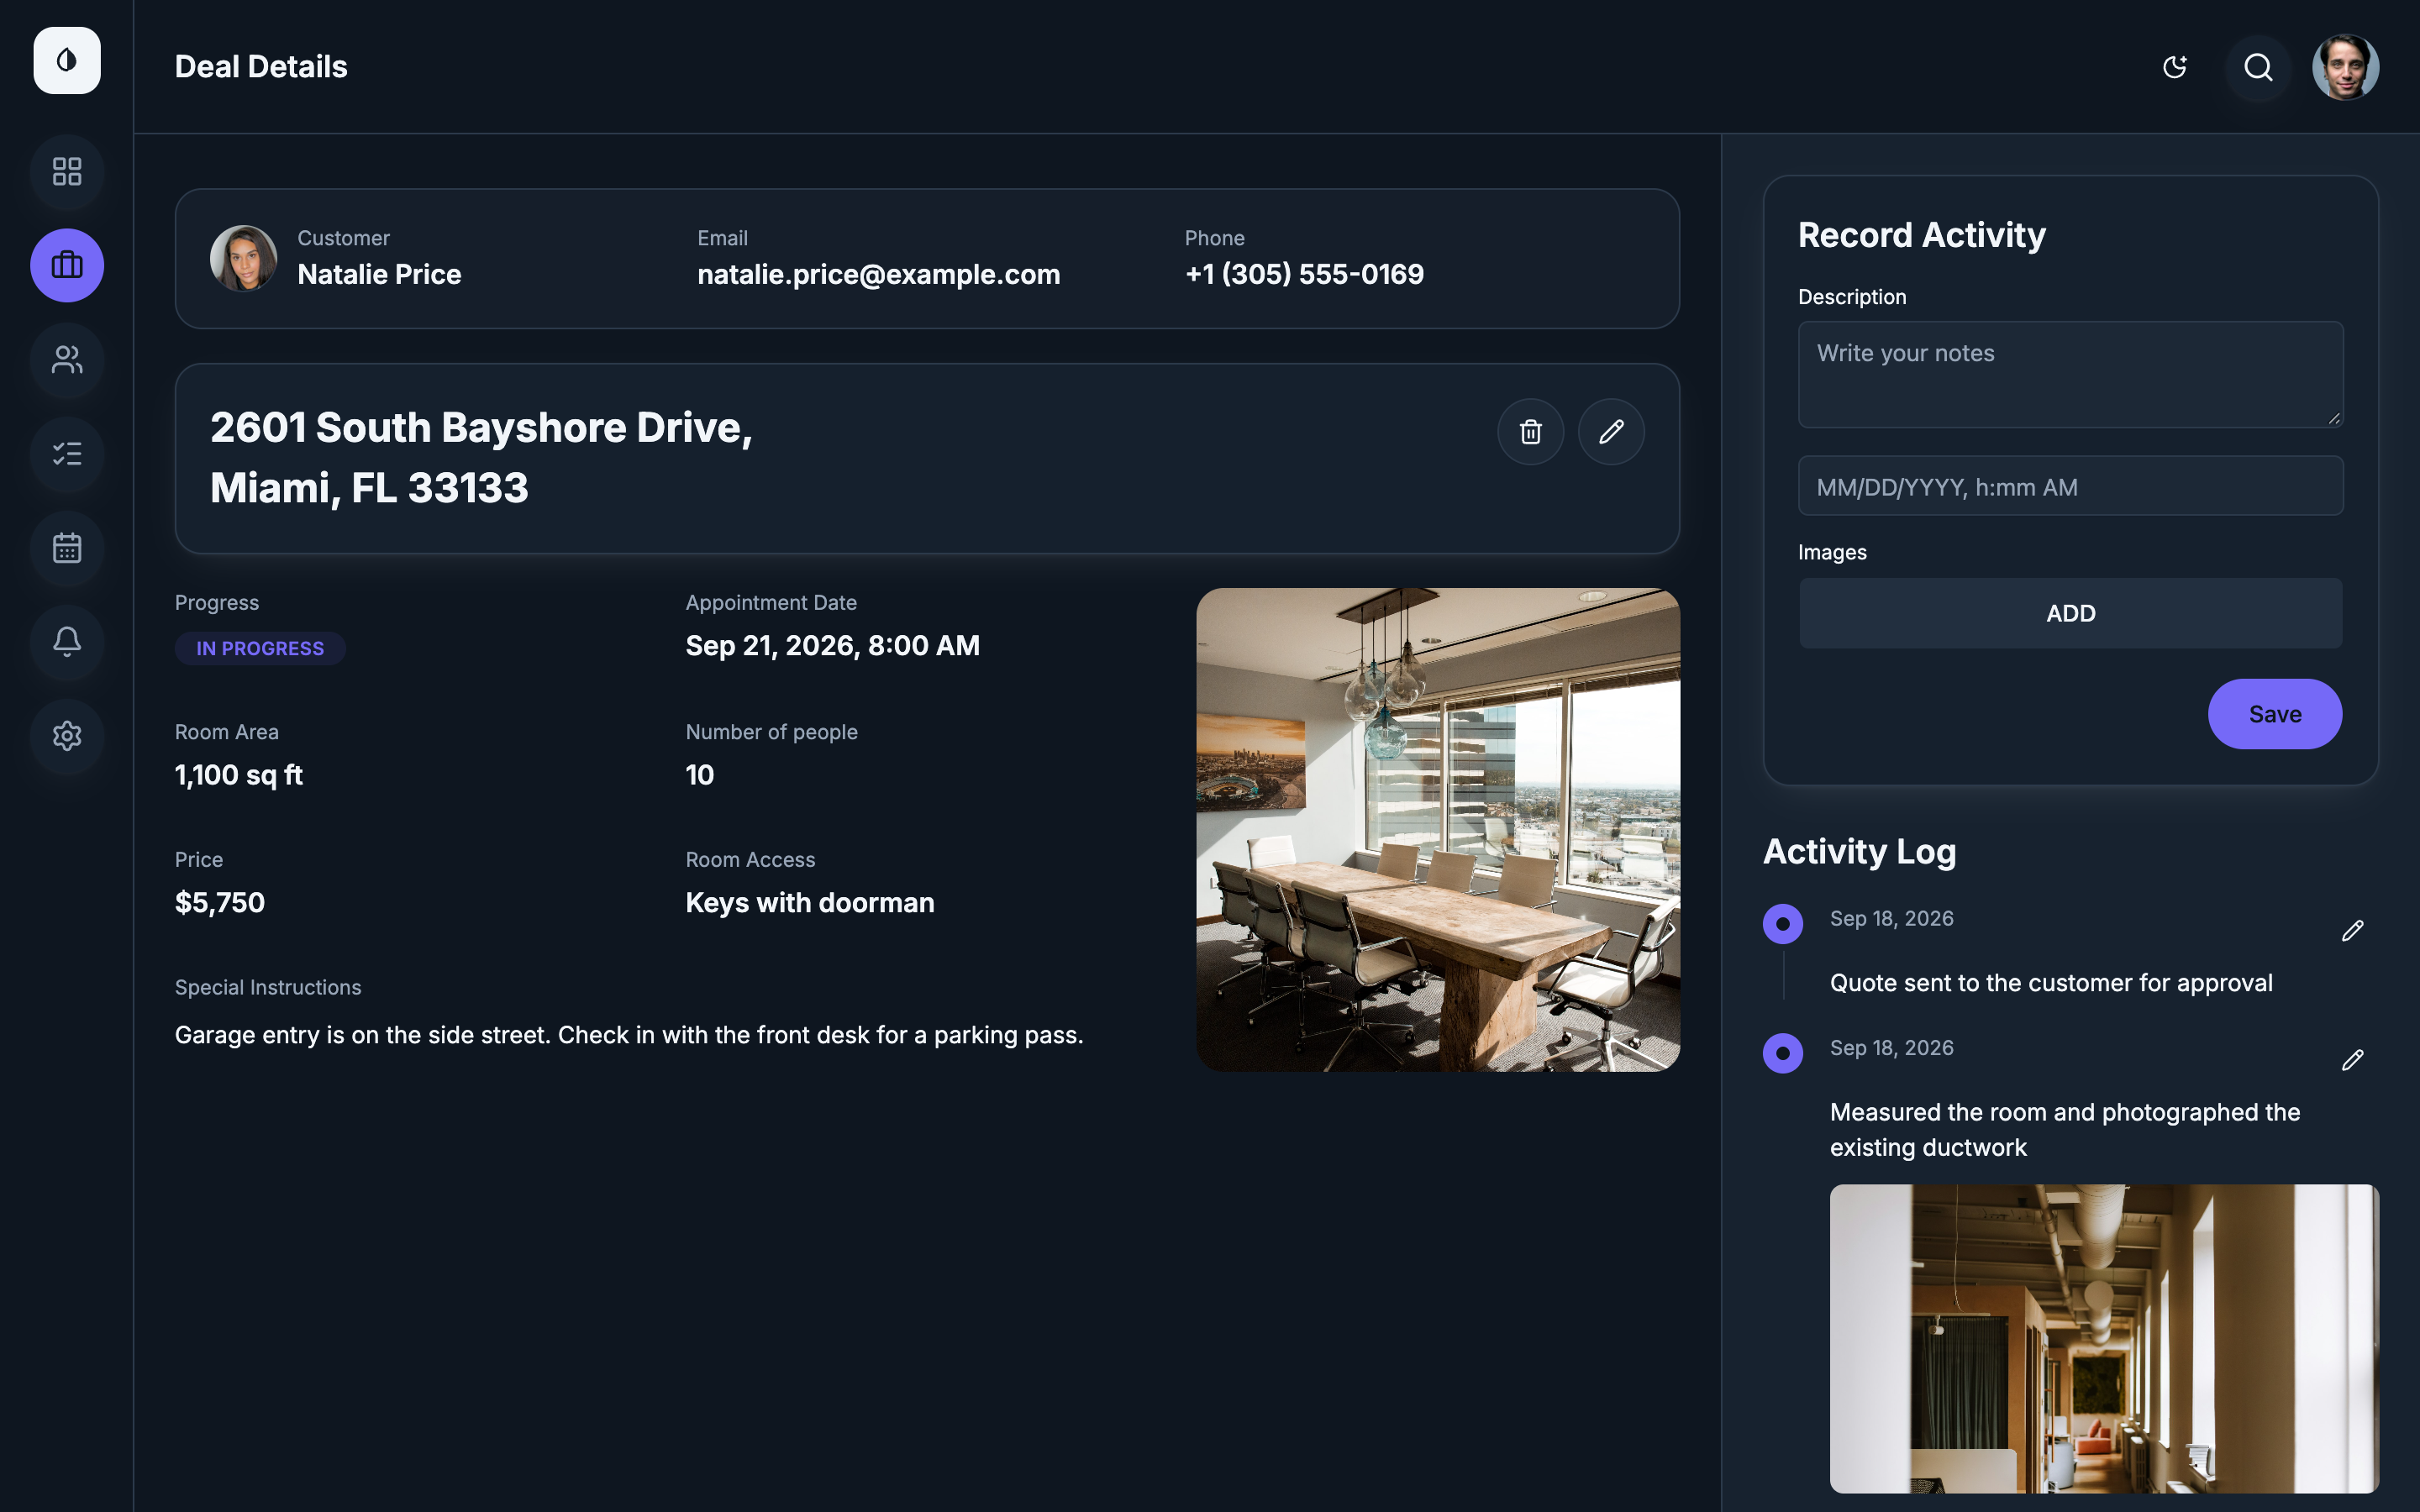
Task: Click the app logo icon
Action: (x=67, y=60)
